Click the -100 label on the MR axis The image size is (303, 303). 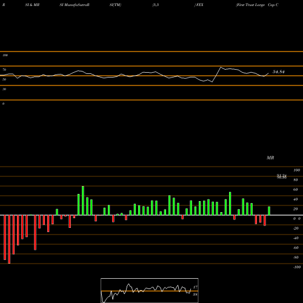pyautogui.click(x=297, y=267)
